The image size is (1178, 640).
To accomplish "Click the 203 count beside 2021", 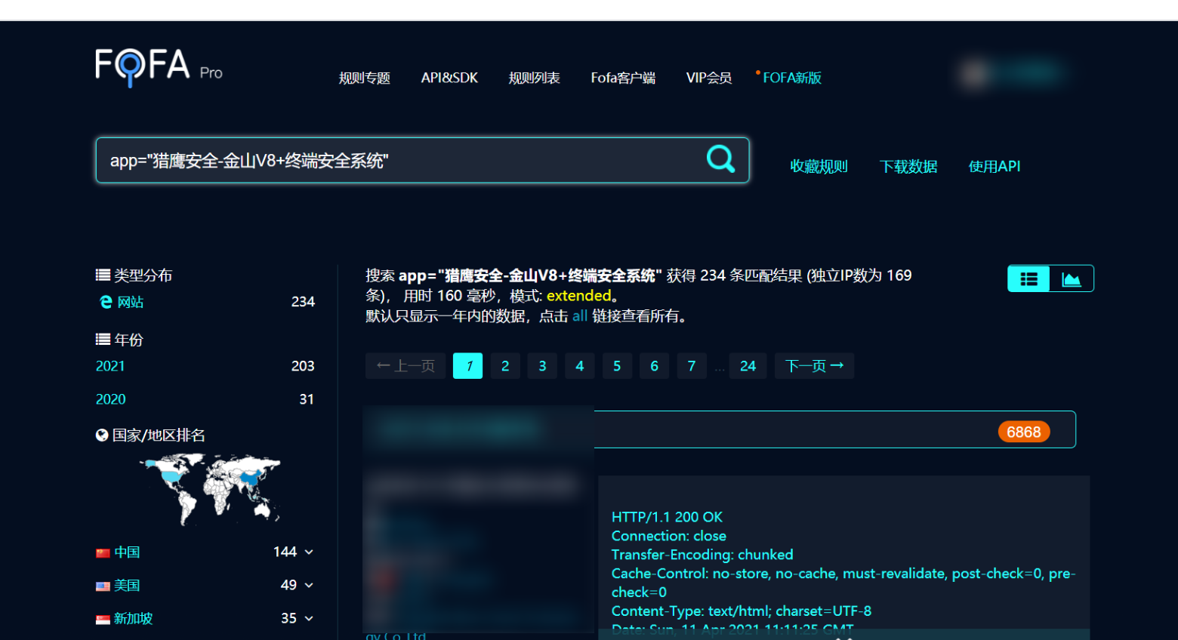I will pos(303,366).
